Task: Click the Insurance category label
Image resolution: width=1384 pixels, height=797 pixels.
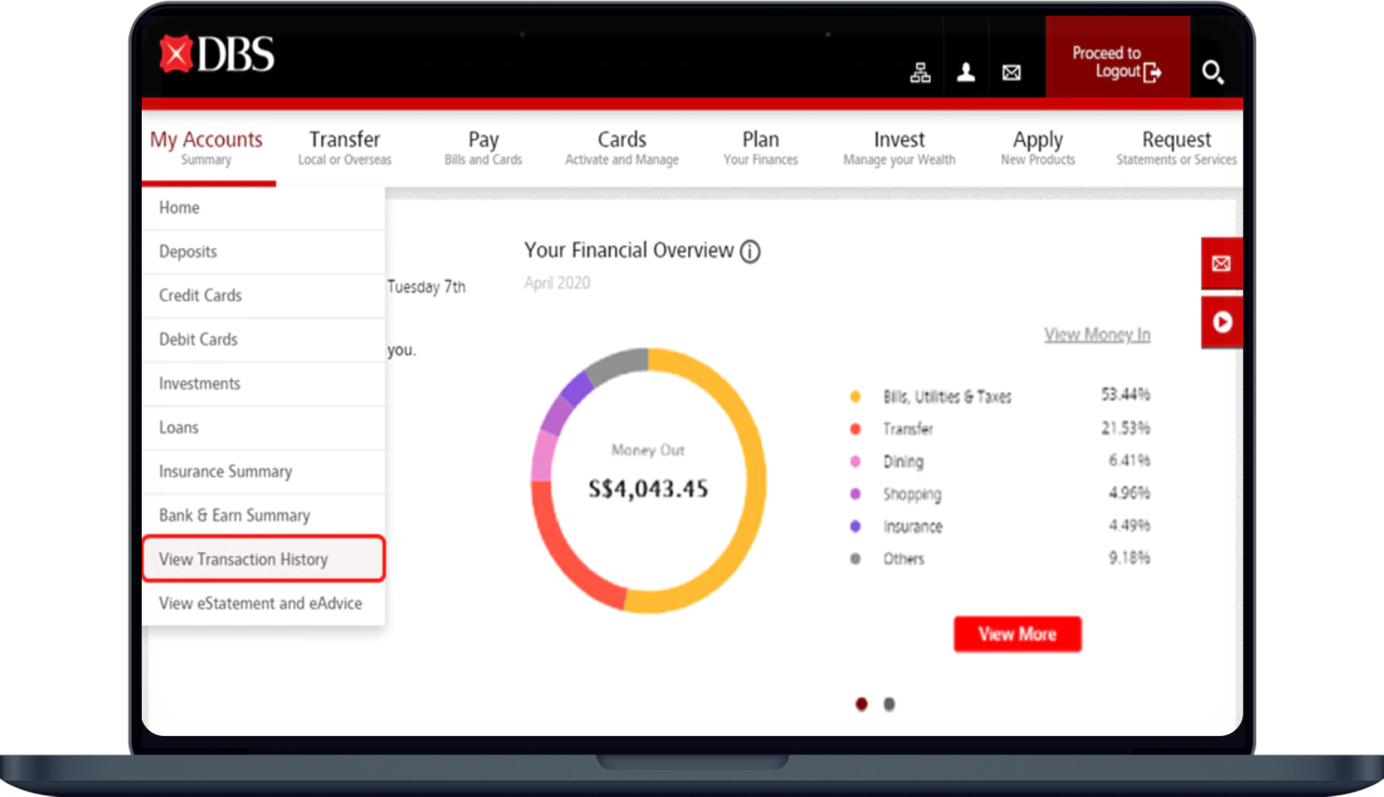Action: pyautogui.click(x=912, y=526)
